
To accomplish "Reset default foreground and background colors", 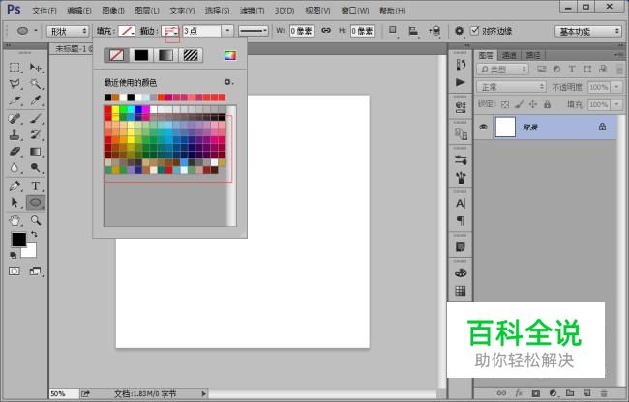I will pyautogui.click(x=13, y=255).
